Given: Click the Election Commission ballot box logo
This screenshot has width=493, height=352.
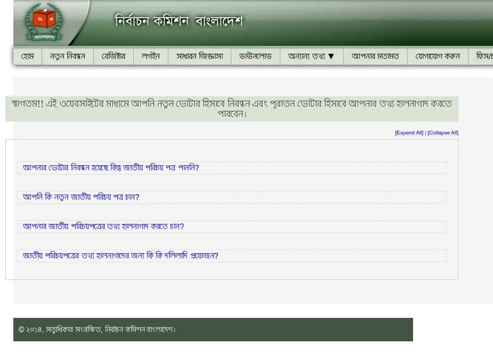Looking at the screenshot, I should pos(44,22).
